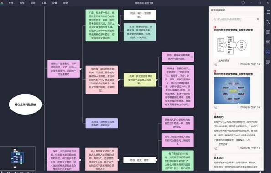This screenshot has height=173, width=271.
Task: Click the 批判性思维 tag under first image
Action: pyautogui.click(x=224, y=61)
